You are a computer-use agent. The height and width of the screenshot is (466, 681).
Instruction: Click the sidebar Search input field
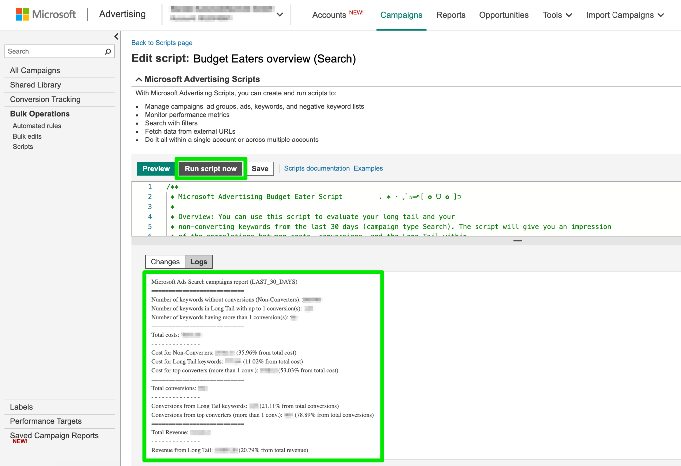[53, 51]
